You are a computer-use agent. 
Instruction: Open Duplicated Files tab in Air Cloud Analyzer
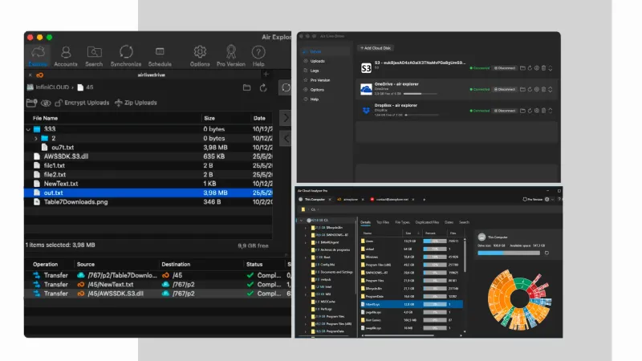[x=427, y=222]
